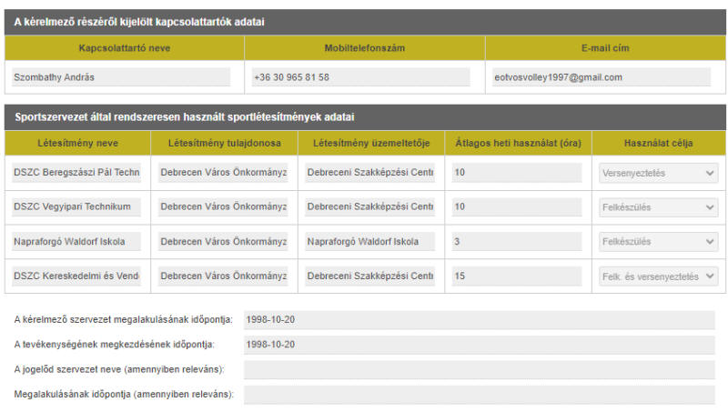Select the mobile phone number field
Viewport: 728px width, 412px height.
pos(362,77)
